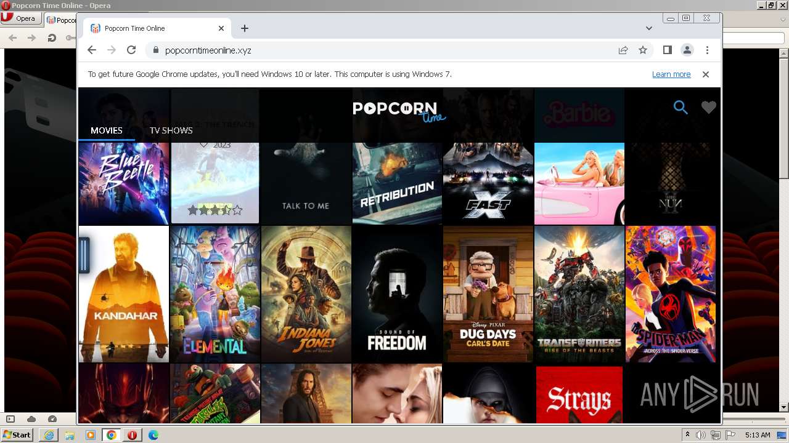
Task: Open the Transformers Rise of the Beasts poster
Action: pos(579,294)
